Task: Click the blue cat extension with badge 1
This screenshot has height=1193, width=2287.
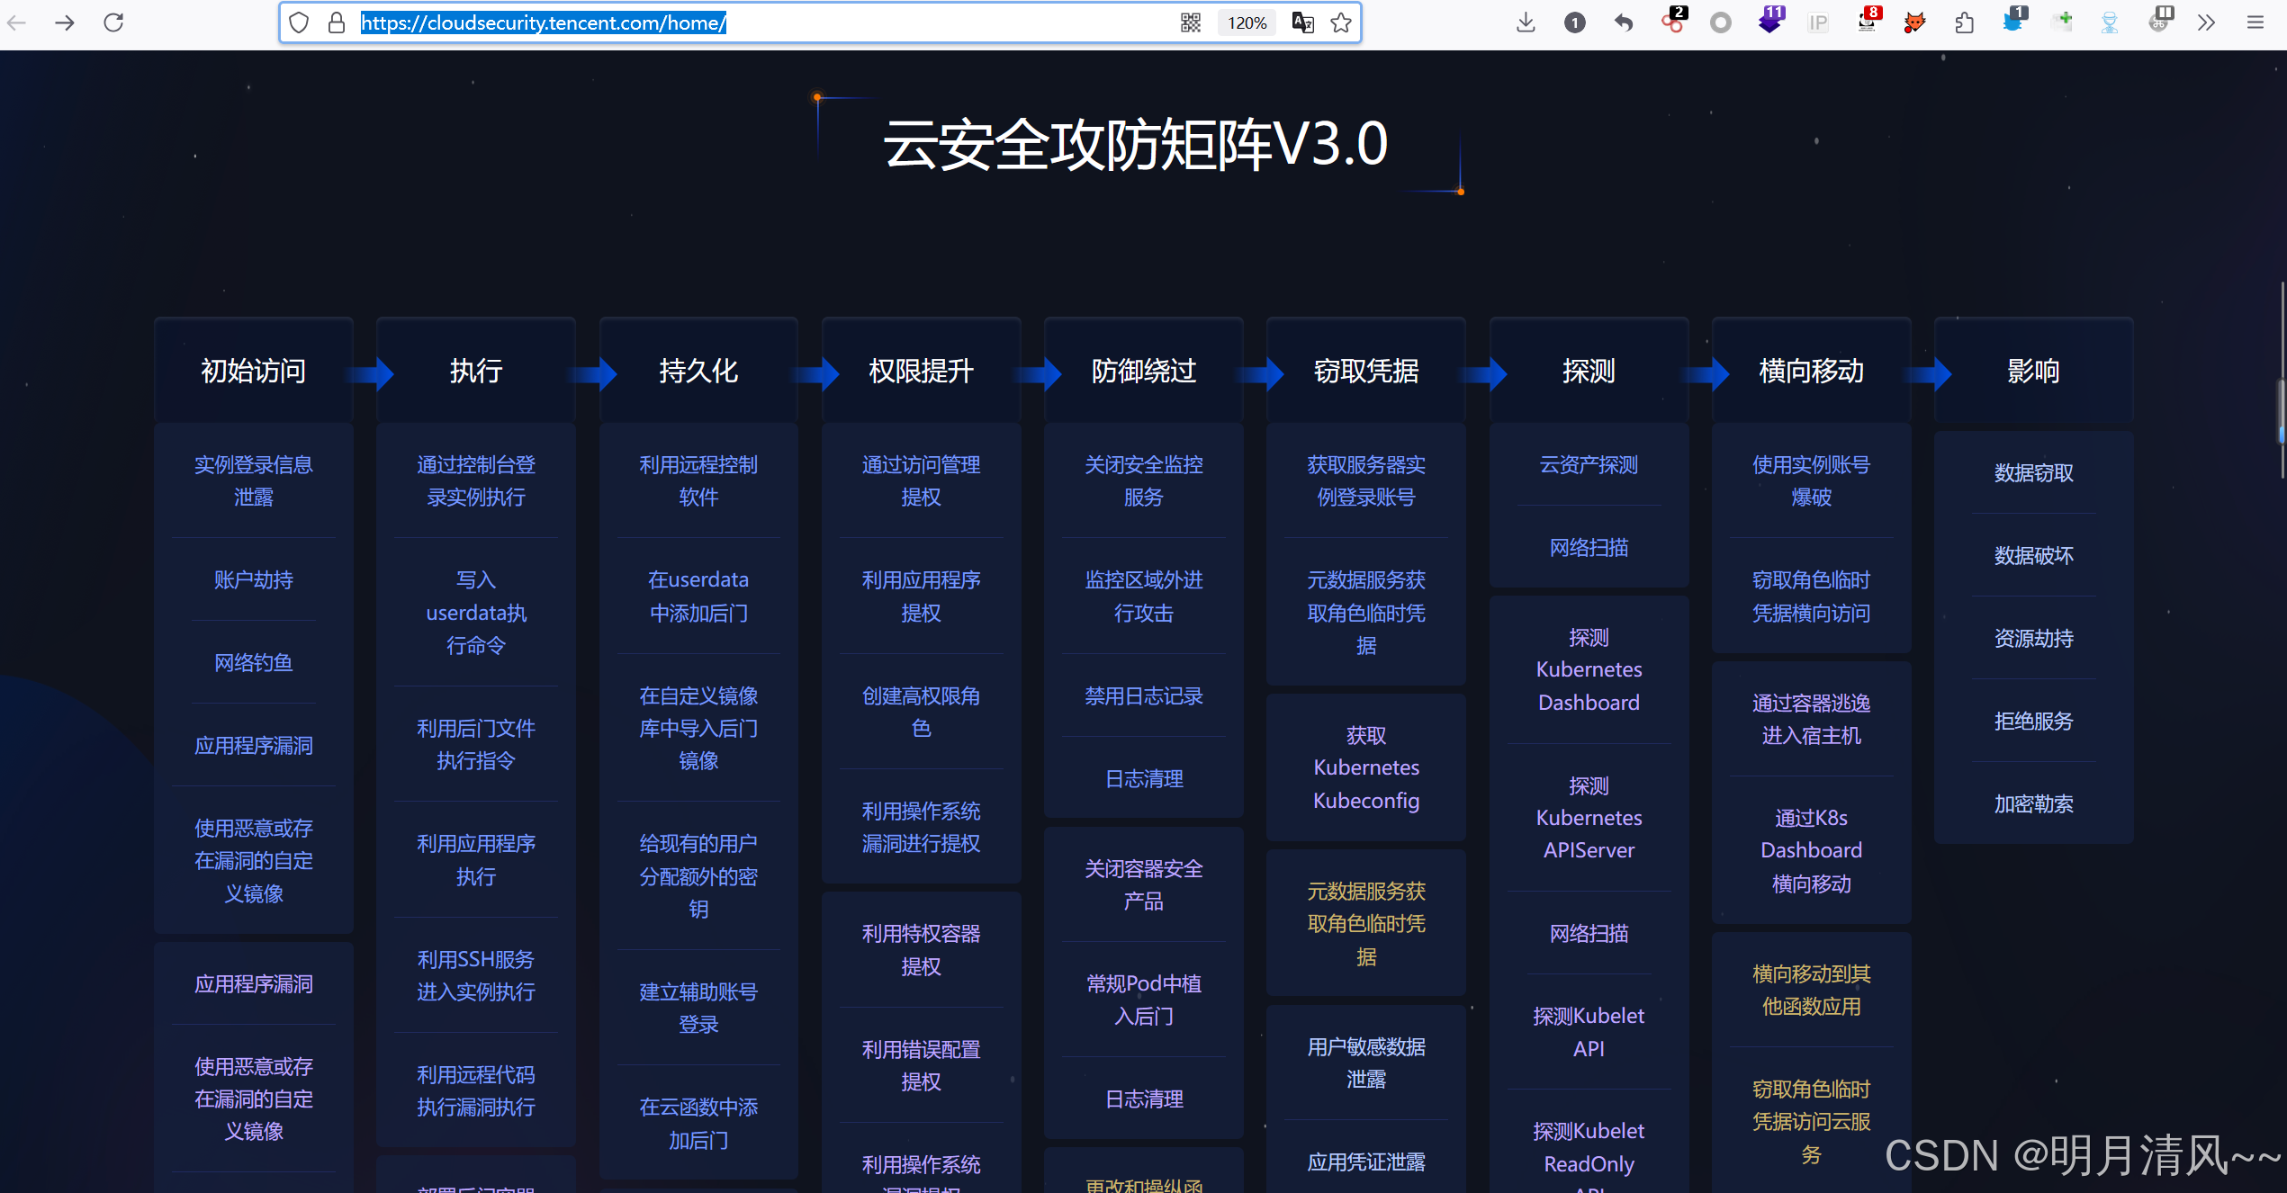Action: click(2013, 21)
